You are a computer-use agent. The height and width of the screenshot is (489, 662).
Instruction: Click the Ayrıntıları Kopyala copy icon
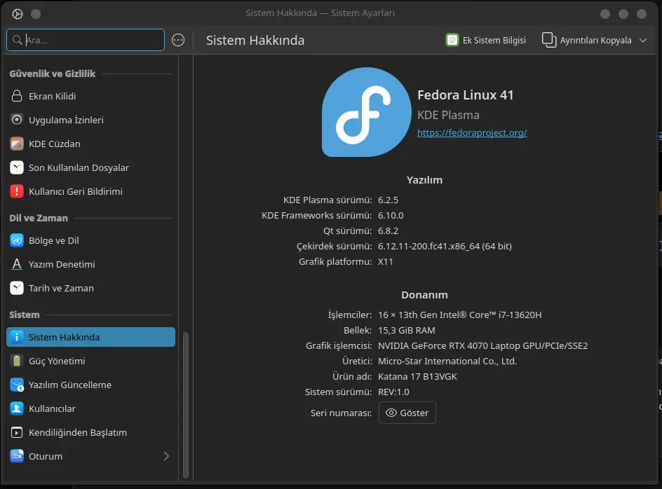point(549,40)
